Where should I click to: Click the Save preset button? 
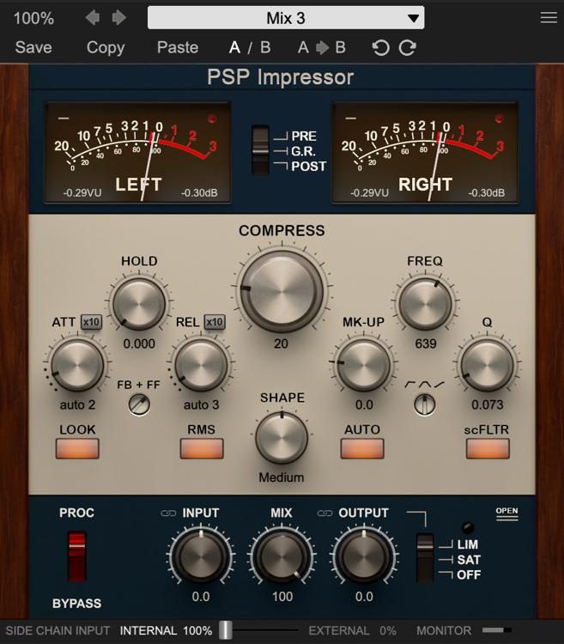tap(33, 48)
